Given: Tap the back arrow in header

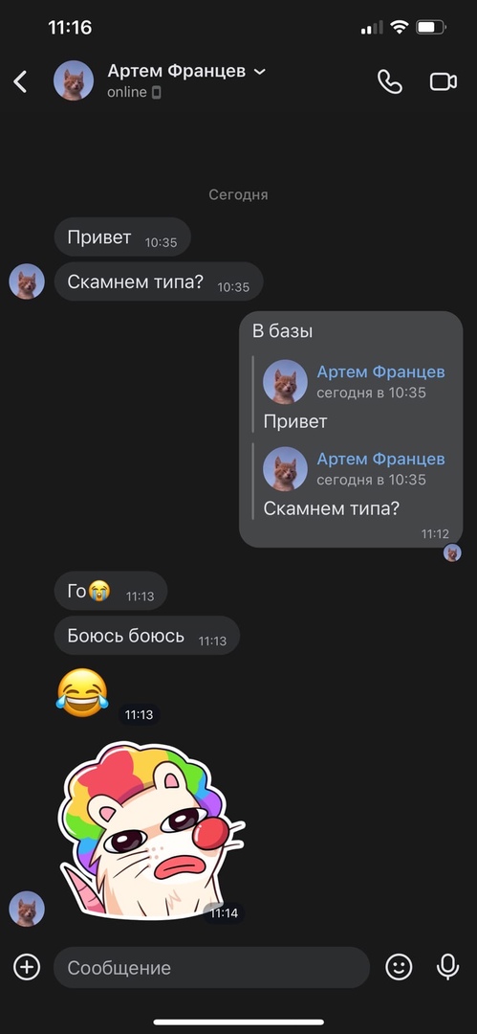Looking at the screenshot, I should click(x=20, y=81).
